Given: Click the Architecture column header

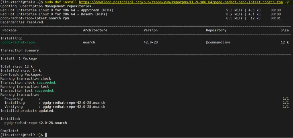Looking at the screenshot, I should click(x=95, y=30).
